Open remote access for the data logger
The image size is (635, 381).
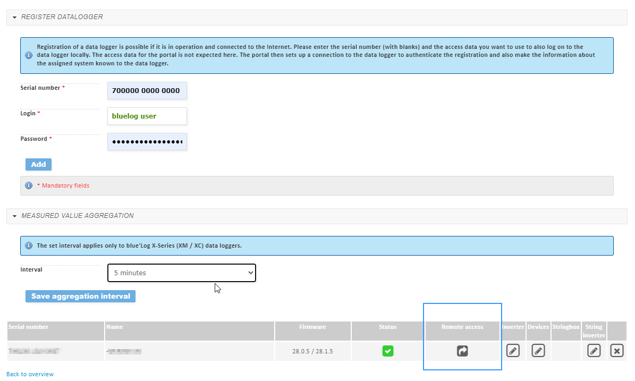[x=462, y=351]
